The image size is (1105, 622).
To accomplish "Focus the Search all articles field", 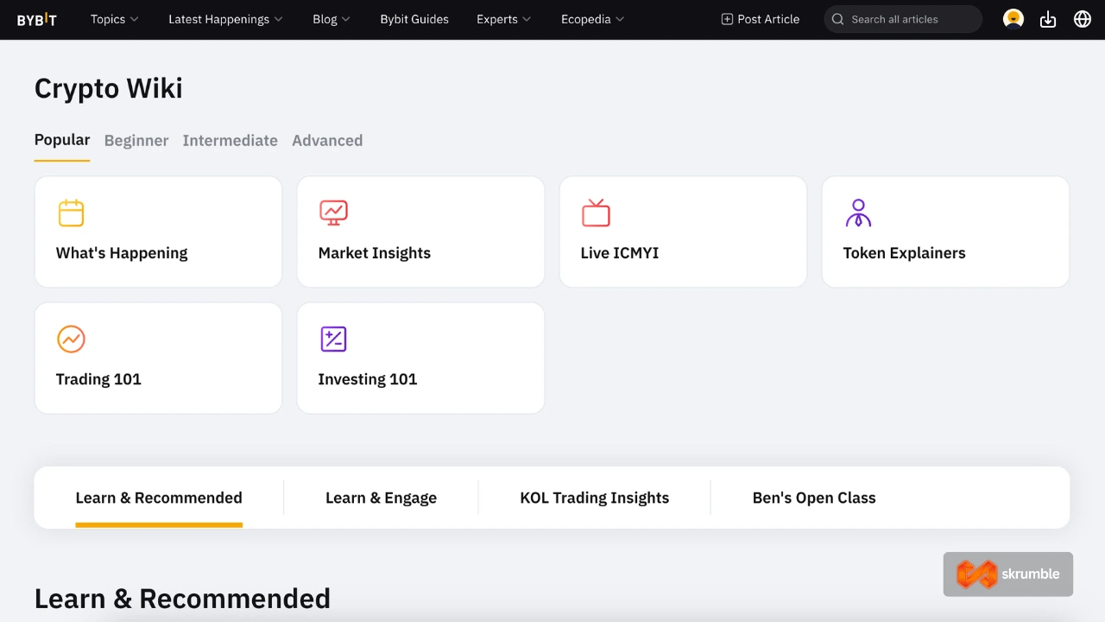I will 903,19.
